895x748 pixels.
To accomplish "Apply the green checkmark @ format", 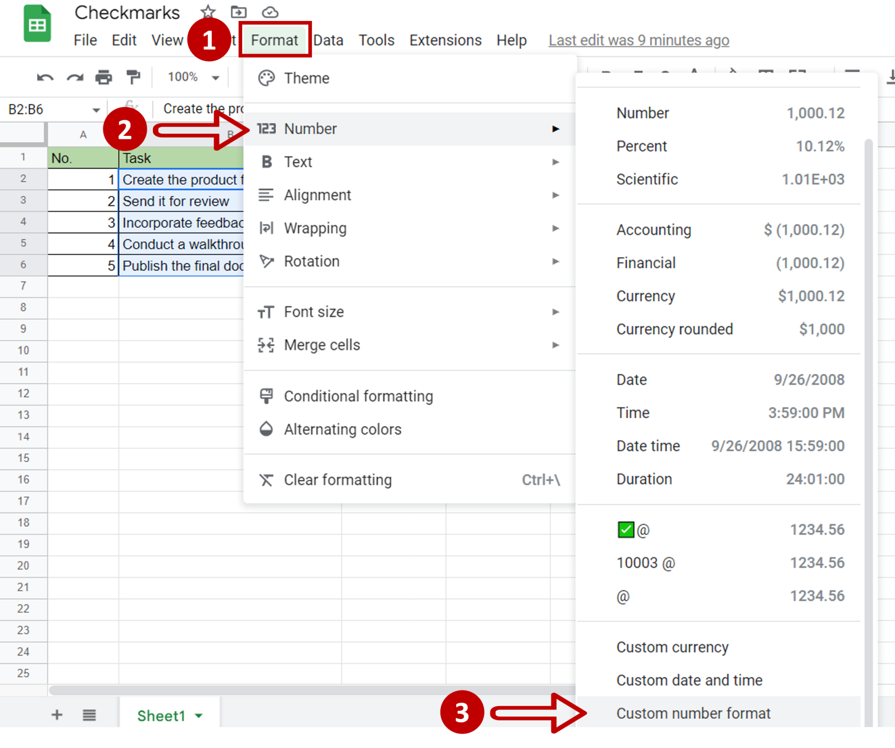I will click(719, 530).
